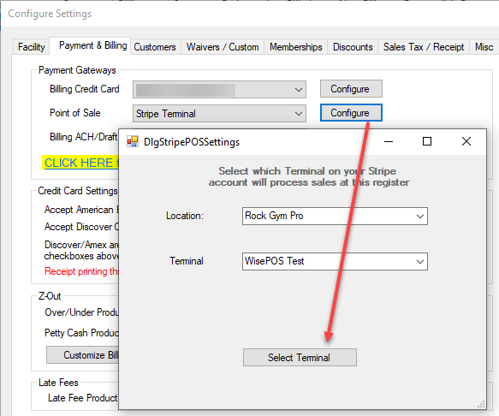Click the DlgStripePOSSettings window icon
Screen dimensions: 499x416
pyautogui.click(x=133, y=141)
